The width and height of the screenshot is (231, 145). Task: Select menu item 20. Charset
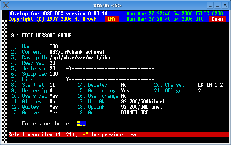169,85
